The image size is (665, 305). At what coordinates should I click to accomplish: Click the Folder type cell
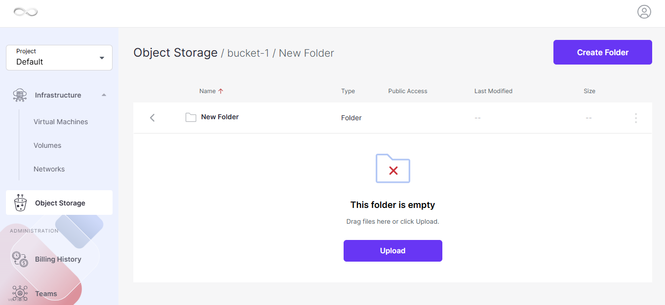(x=352, y=118)
